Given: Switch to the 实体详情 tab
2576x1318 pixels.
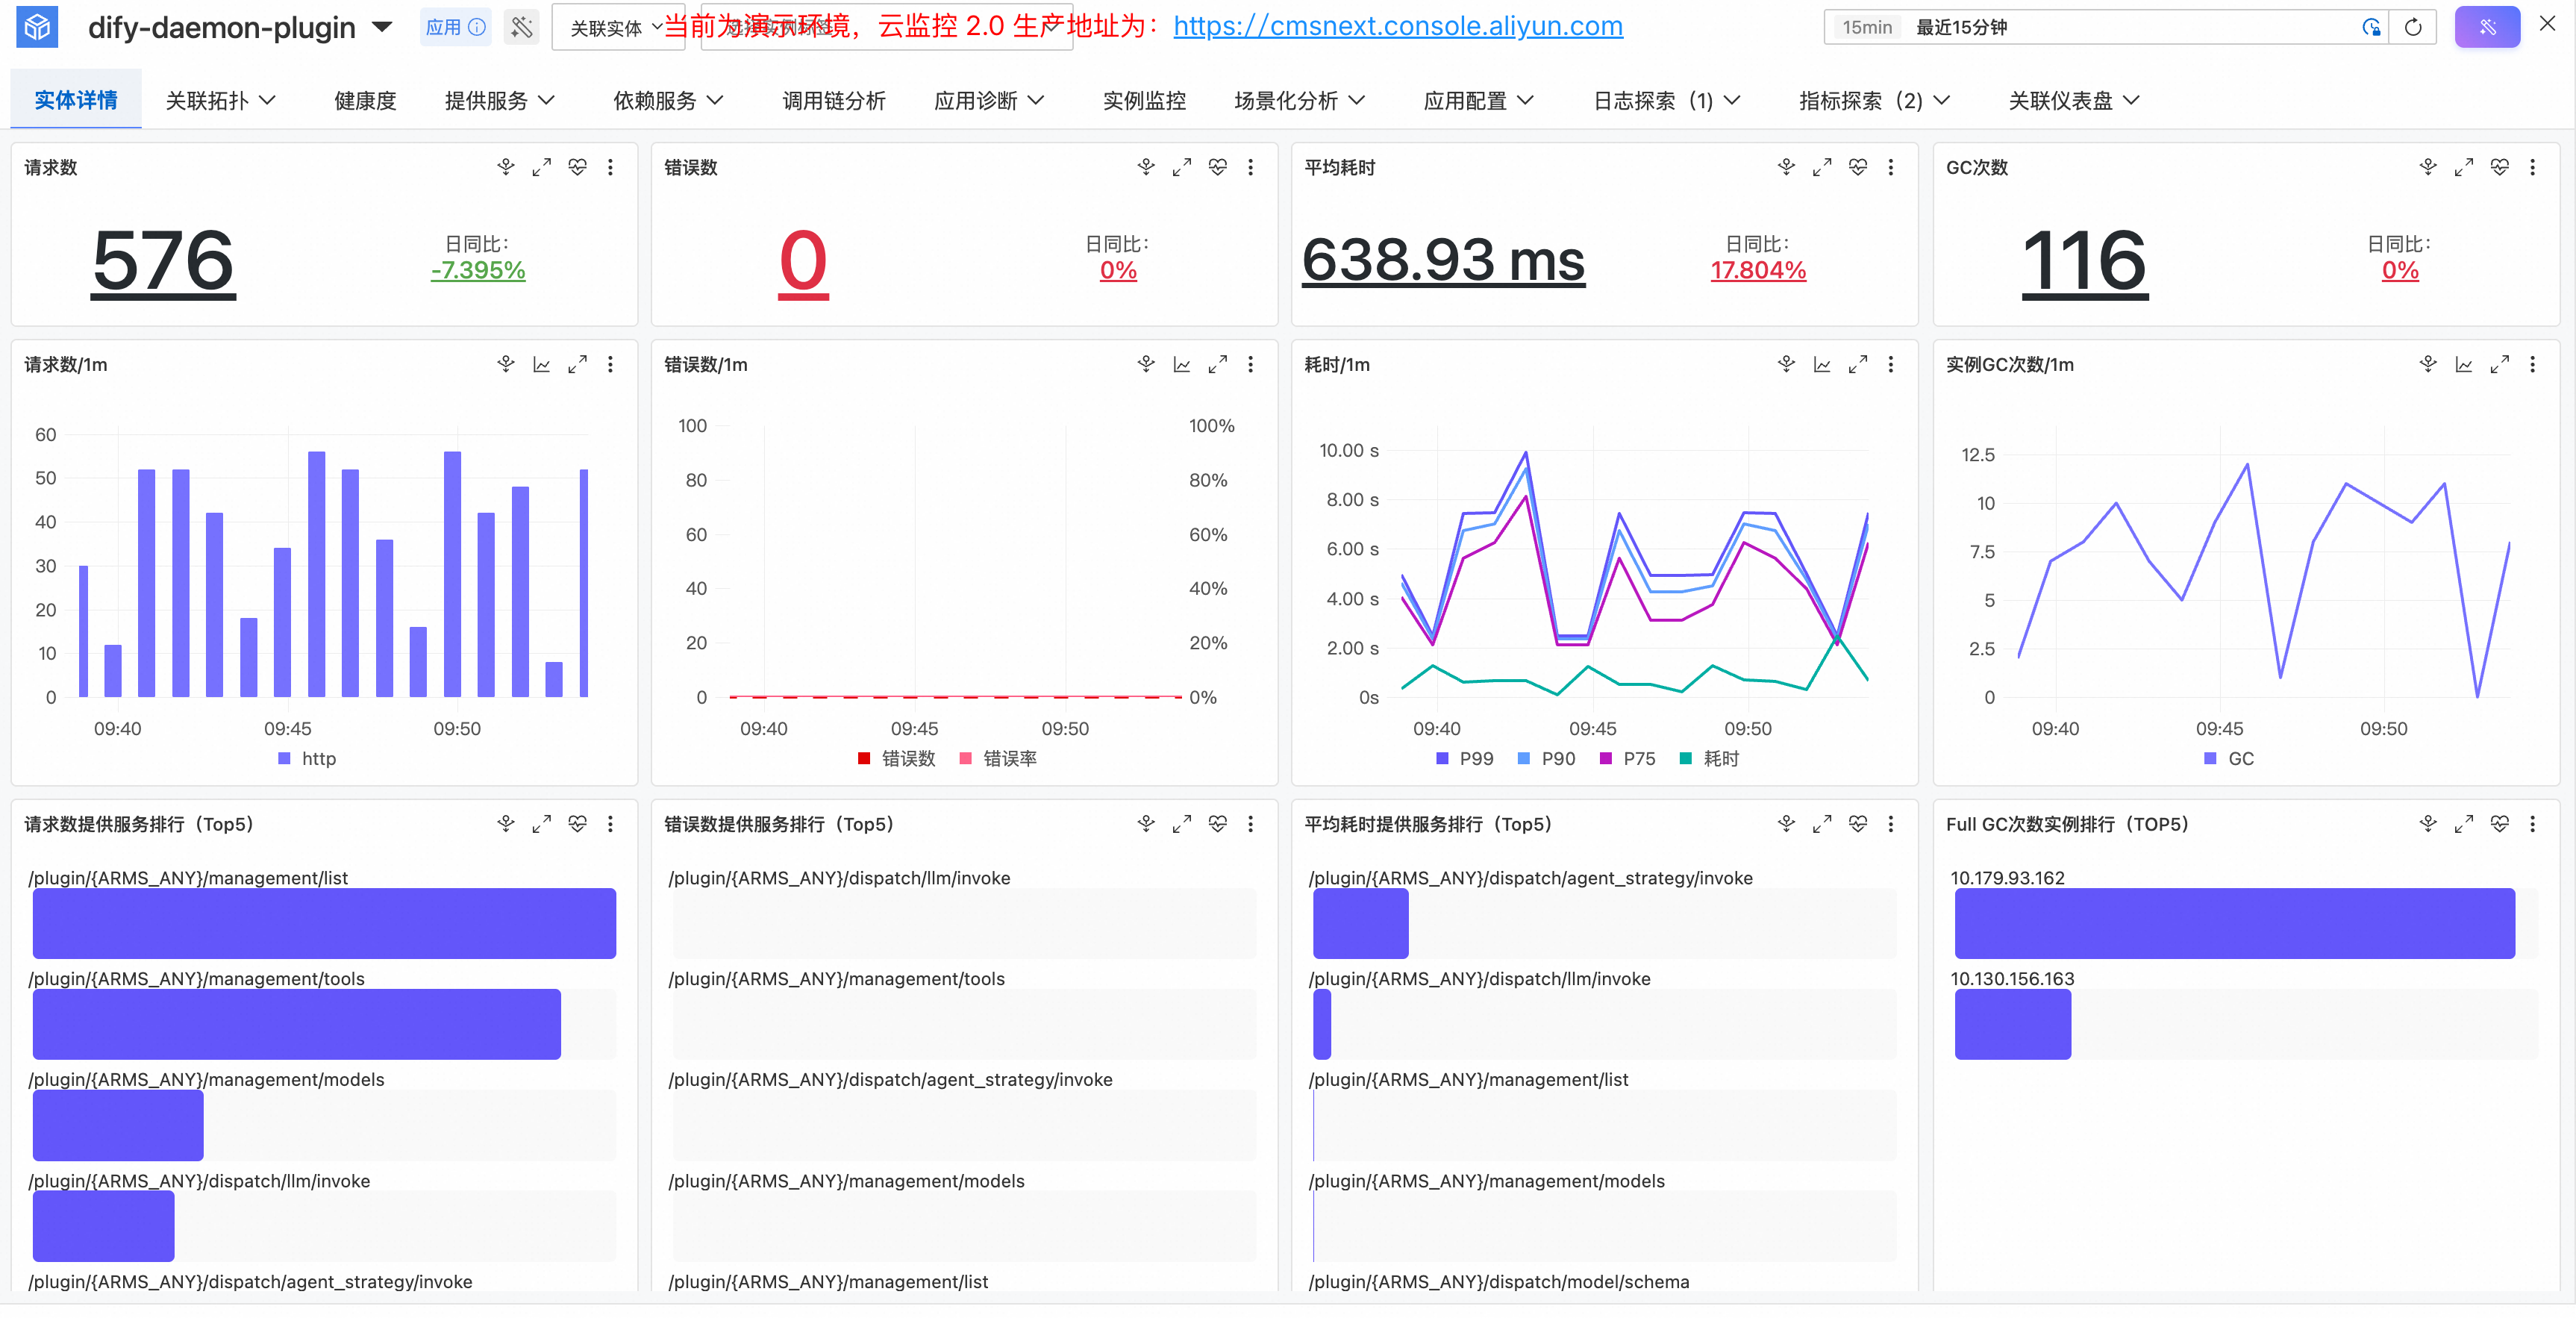Looking at the screenshot, I should coord(76,100).
